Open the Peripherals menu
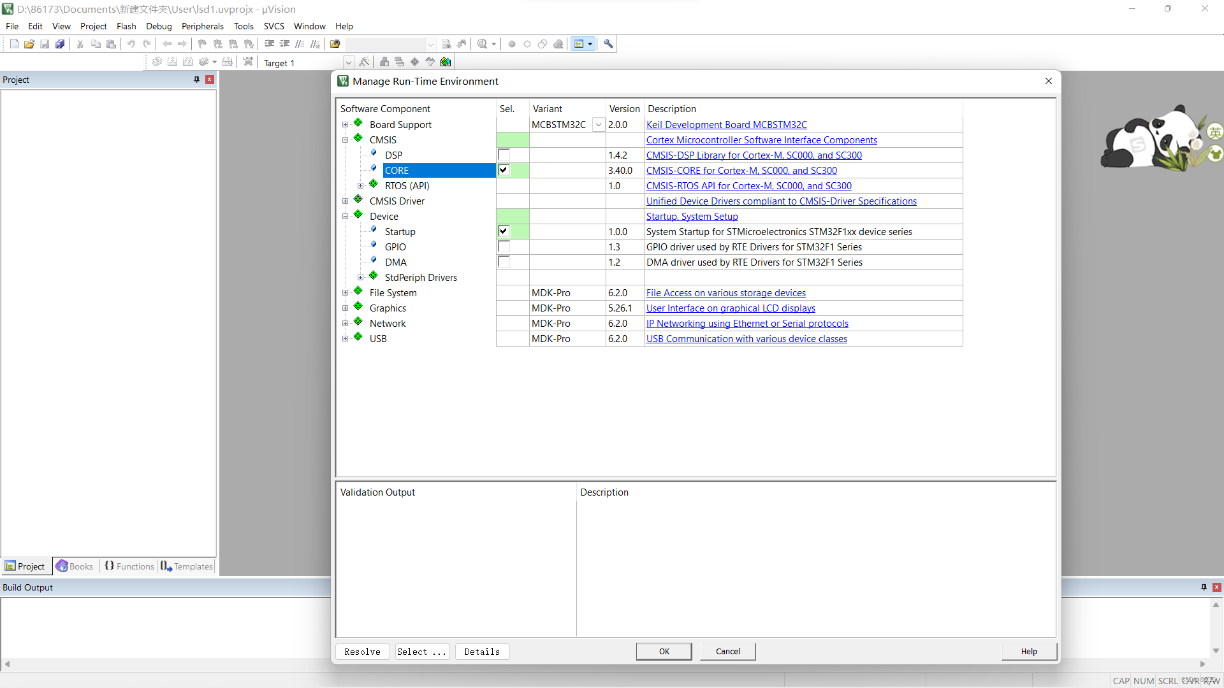The height and width of the screenshot is (688, 1224). tap(201, 26)
